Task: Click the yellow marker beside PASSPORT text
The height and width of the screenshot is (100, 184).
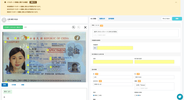Action: 6,42
